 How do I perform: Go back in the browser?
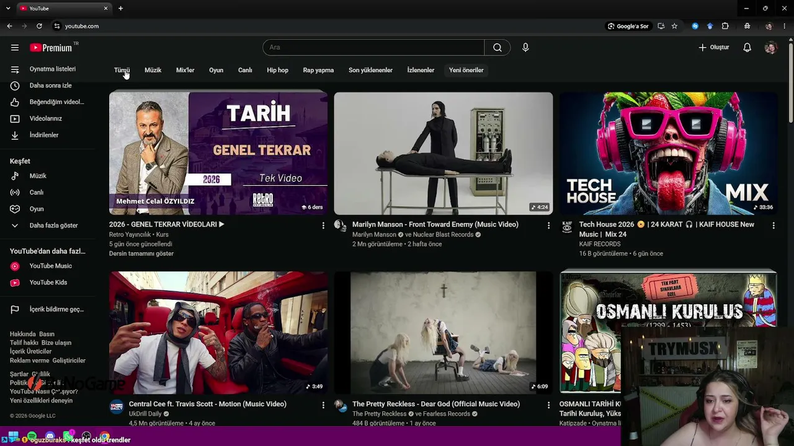click(9, 26)
